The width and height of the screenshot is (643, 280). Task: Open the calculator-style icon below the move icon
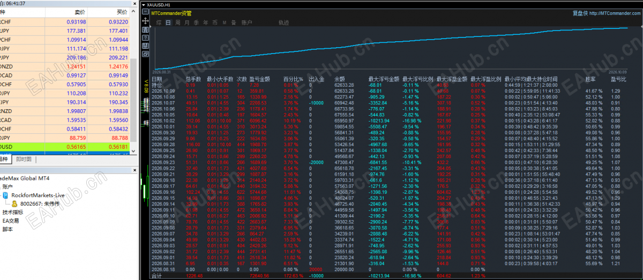pos(146,29)
